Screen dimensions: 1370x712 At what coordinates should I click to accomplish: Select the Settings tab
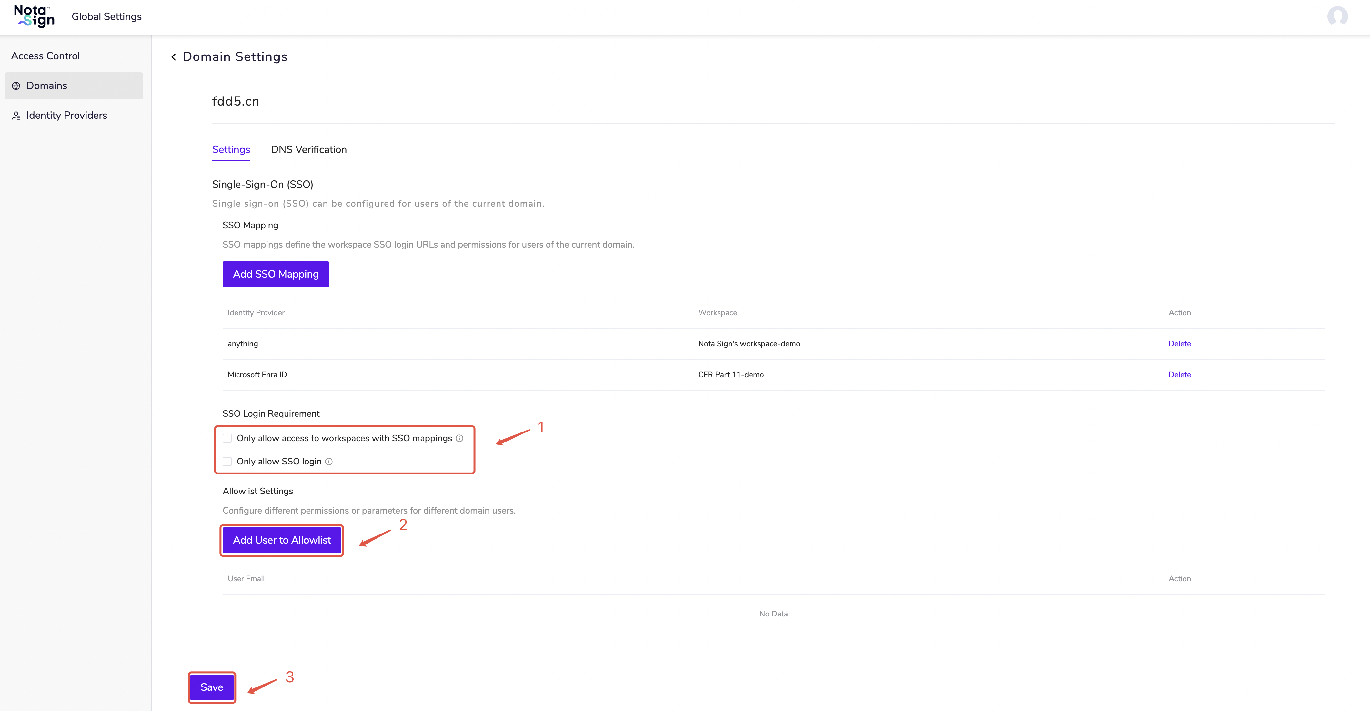231,149
